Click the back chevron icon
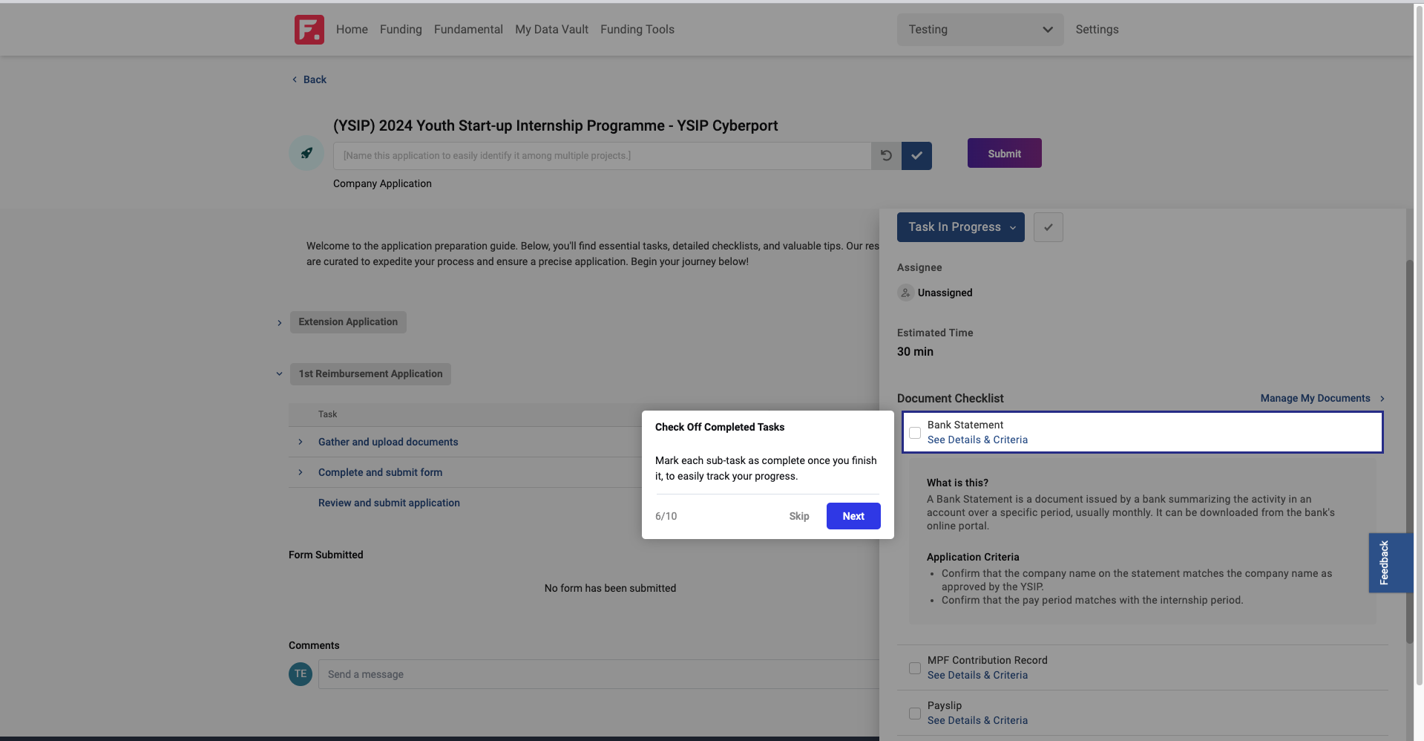This screenshot has height=741, width=1424. tap(295, 79)
